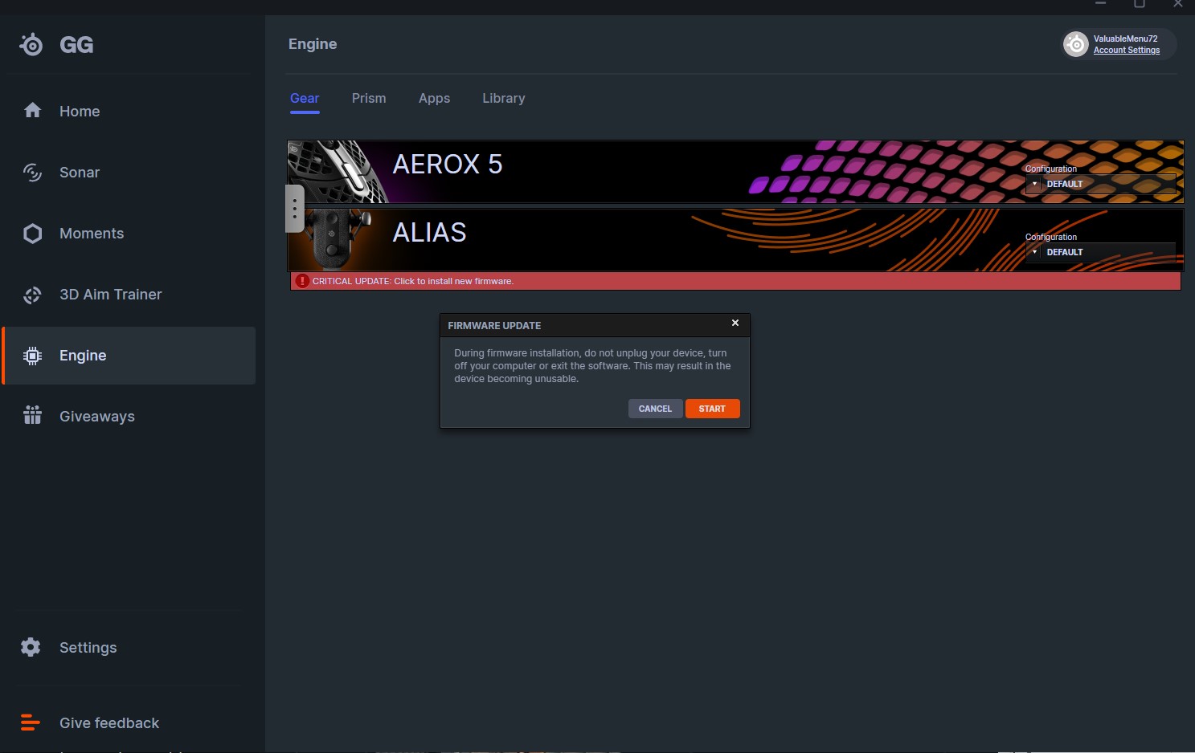Switch to the Prism tab
The width and height of the screenshot is (1195, 753).
tap(369, 98)
